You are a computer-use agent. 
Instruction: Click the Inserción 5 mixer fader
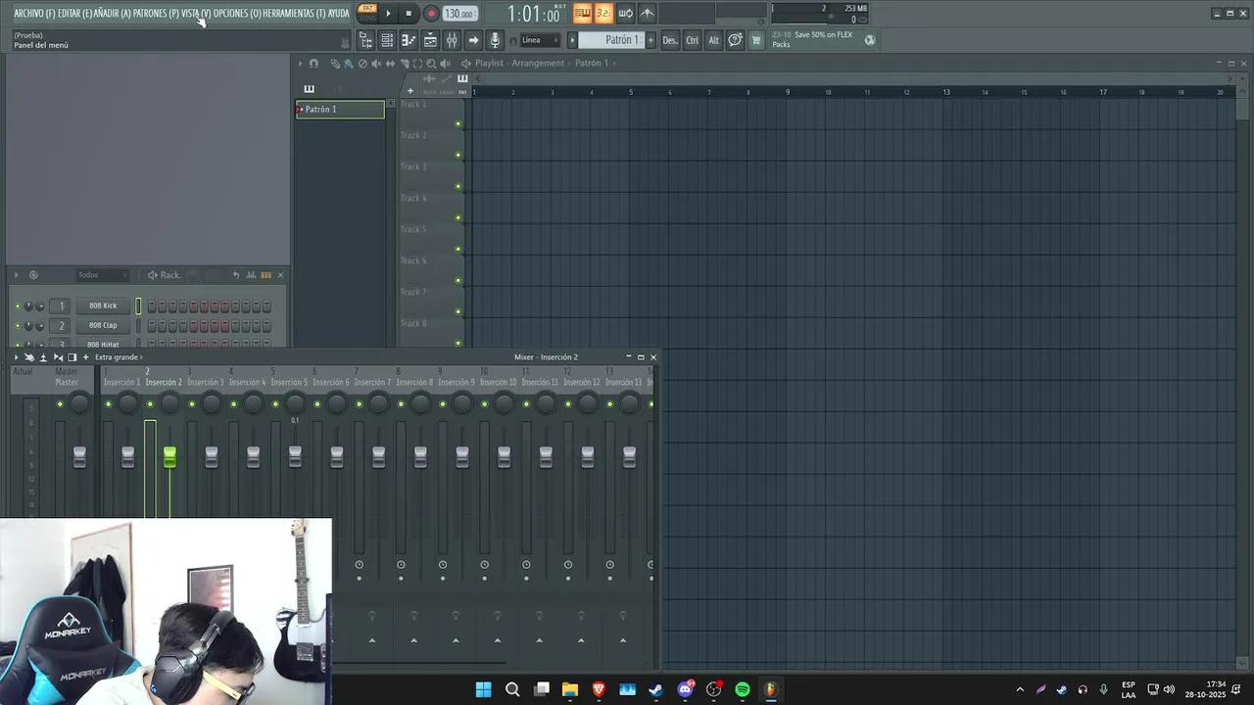295,456
